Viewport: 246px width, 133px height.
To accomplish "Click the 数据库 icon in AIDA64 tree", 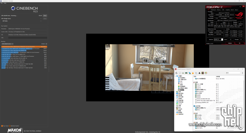I will (177, 112).
